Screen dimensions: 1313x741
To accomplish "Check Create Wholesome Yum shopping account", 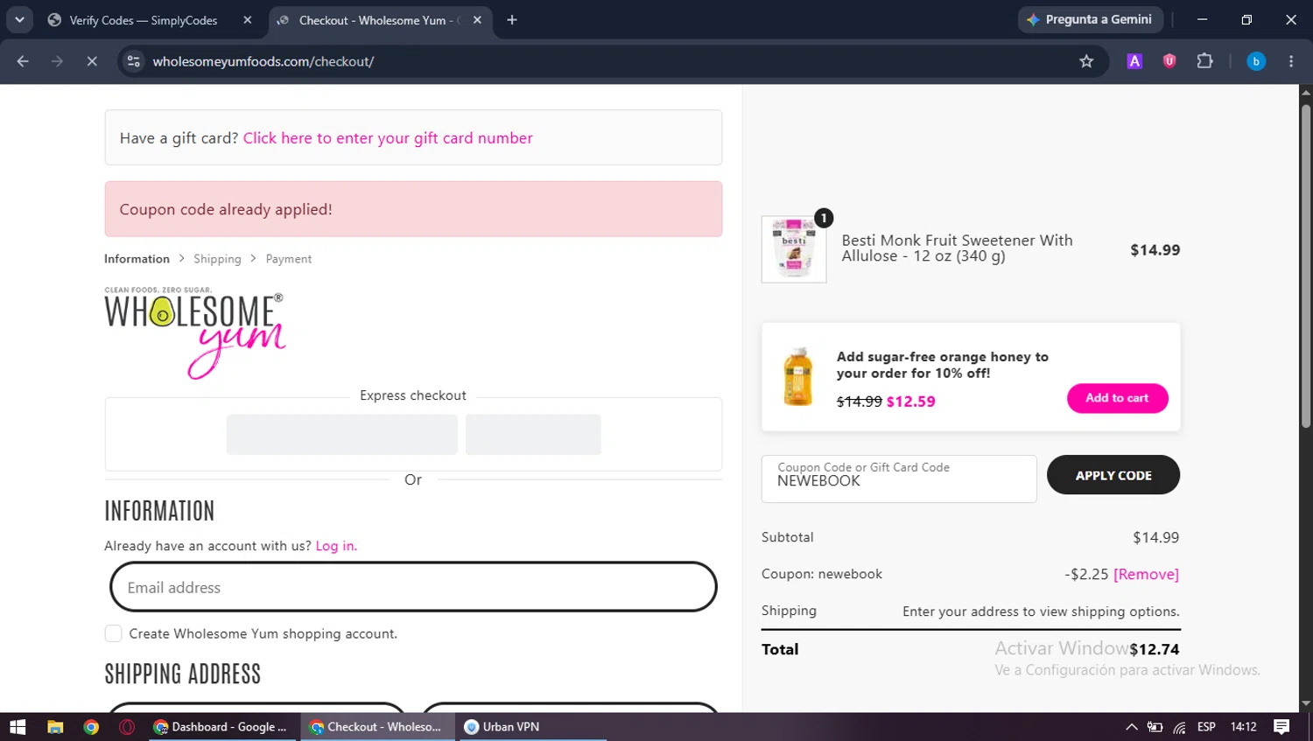I will coord(113,633).
